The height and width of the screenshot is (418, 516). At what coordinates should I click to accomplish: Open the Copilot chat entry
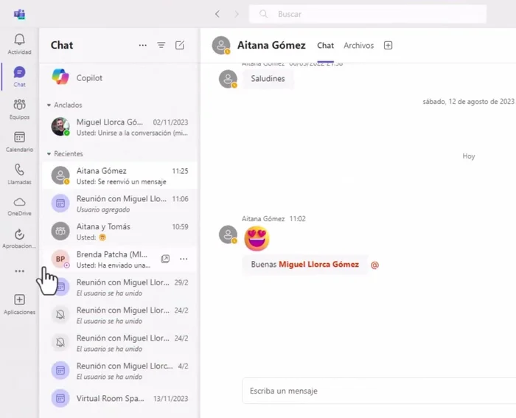point(119,77)
